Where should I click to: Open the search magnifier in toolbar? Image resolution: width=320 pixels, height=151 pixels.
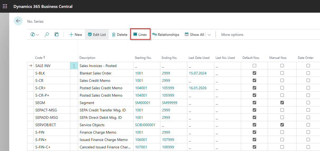tap(47, 35)
